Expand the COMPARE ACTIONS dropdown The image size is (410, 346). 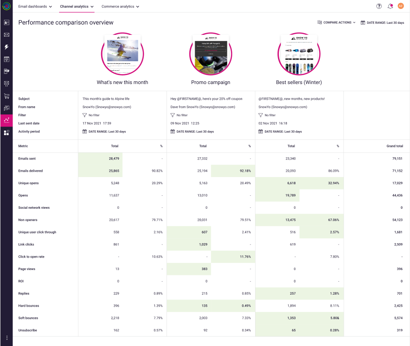336,22
